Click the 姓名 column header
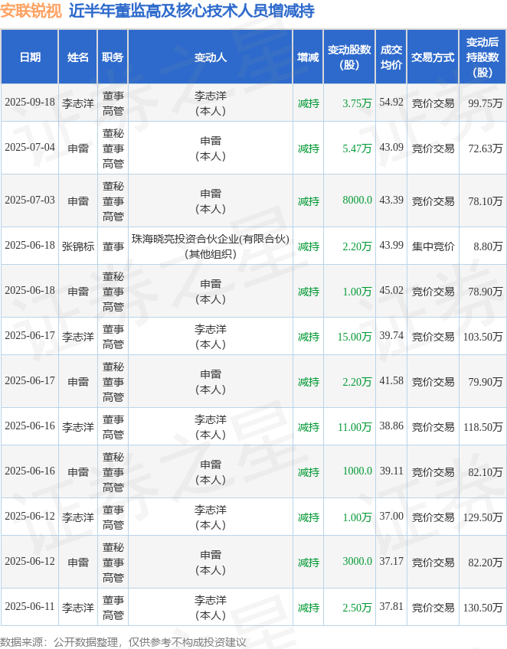 point(78,57)
